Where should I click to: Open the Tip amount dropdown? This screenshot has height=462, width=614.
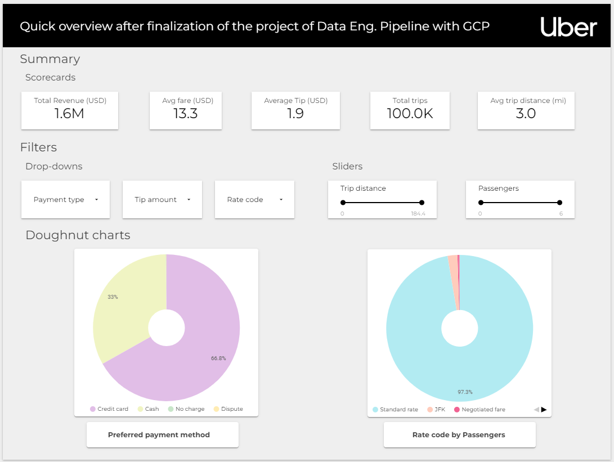click(x=162, y=199)
